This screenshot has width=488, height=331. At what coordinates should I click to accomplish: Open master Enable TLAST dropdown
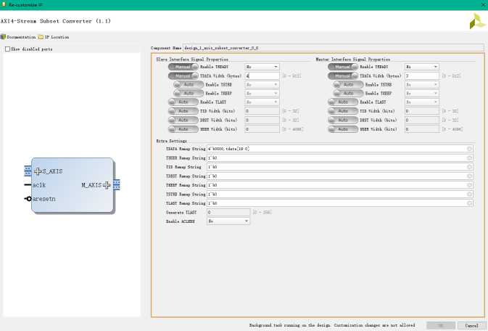pyautogui.click(x=422, y=102)
